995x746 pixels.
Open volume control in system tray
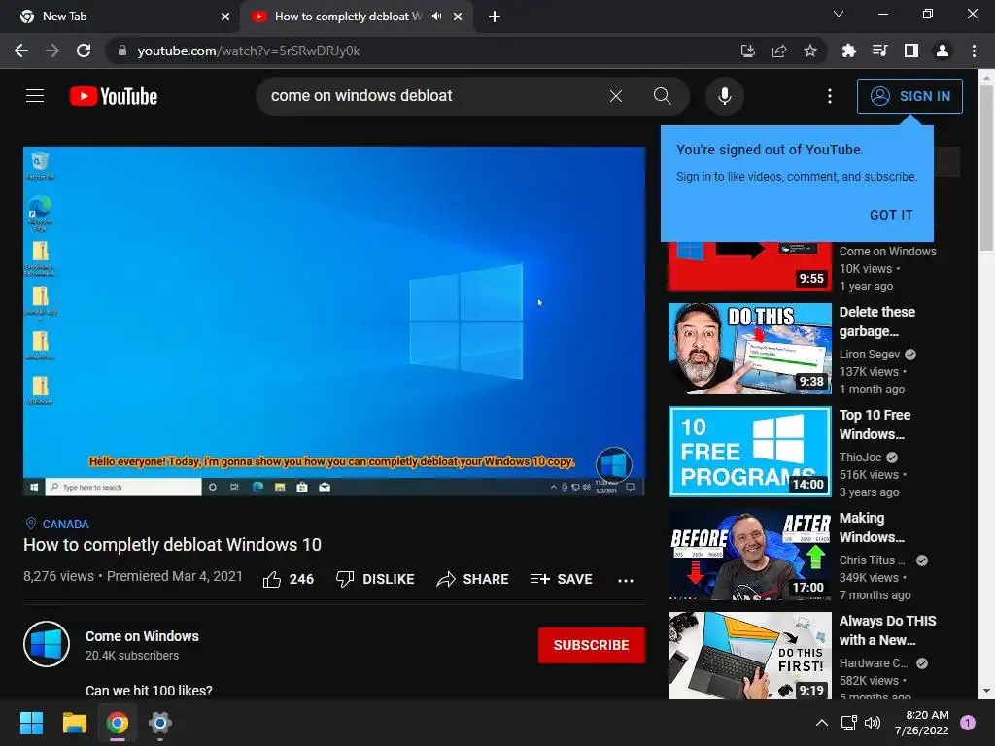tap(873, 723)
